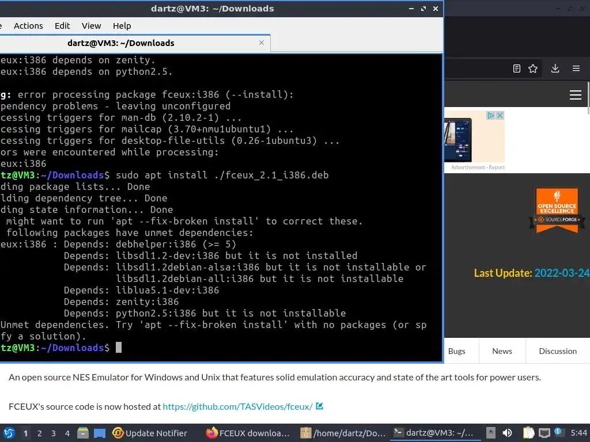Launch file manager from taskbar quick launch

83,433
